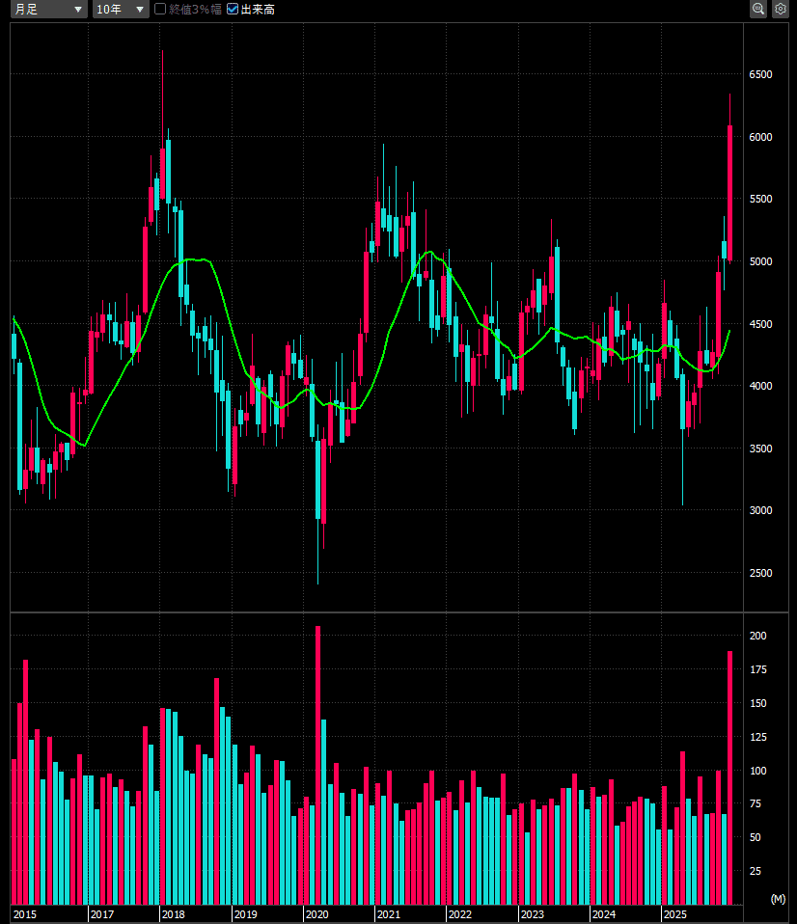Select the latest red volume bar near 190
Viewport: 797px width, 924px height.
coord(729,777)
